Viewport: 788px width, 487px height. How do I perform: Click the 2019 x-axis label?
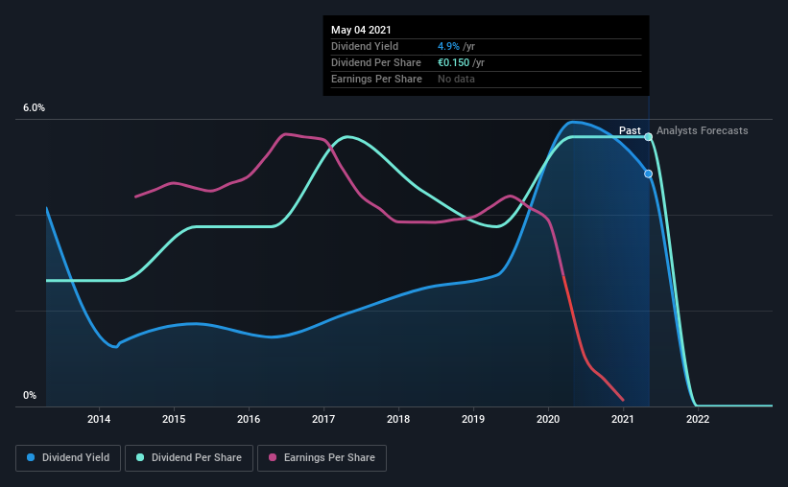[473, 419]
